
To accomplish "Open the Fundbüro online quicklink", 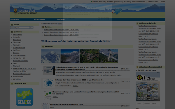I will (19, 48).
